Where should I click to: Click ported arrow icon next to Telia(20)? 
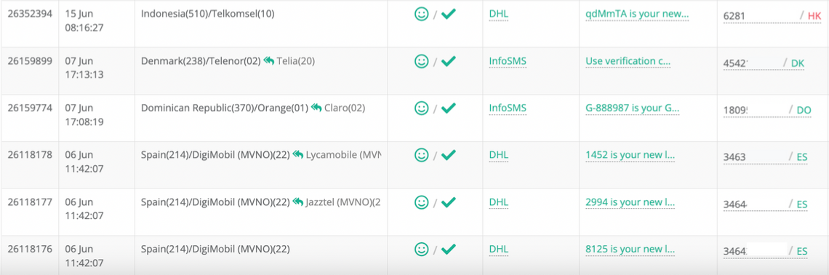268,61
